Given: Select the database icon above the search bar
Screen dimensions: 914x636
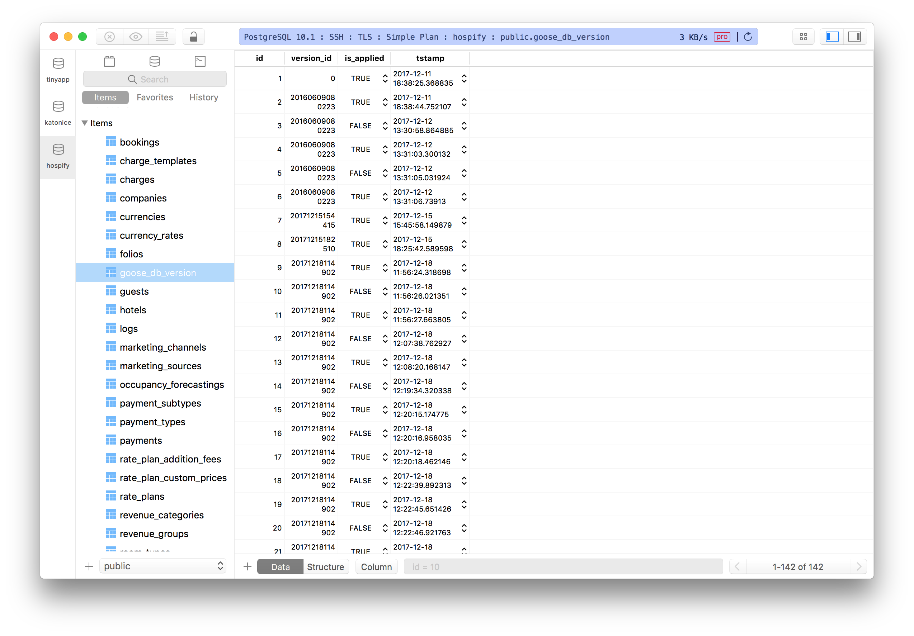Looking at the screenshot, I should tap(155, 61).
